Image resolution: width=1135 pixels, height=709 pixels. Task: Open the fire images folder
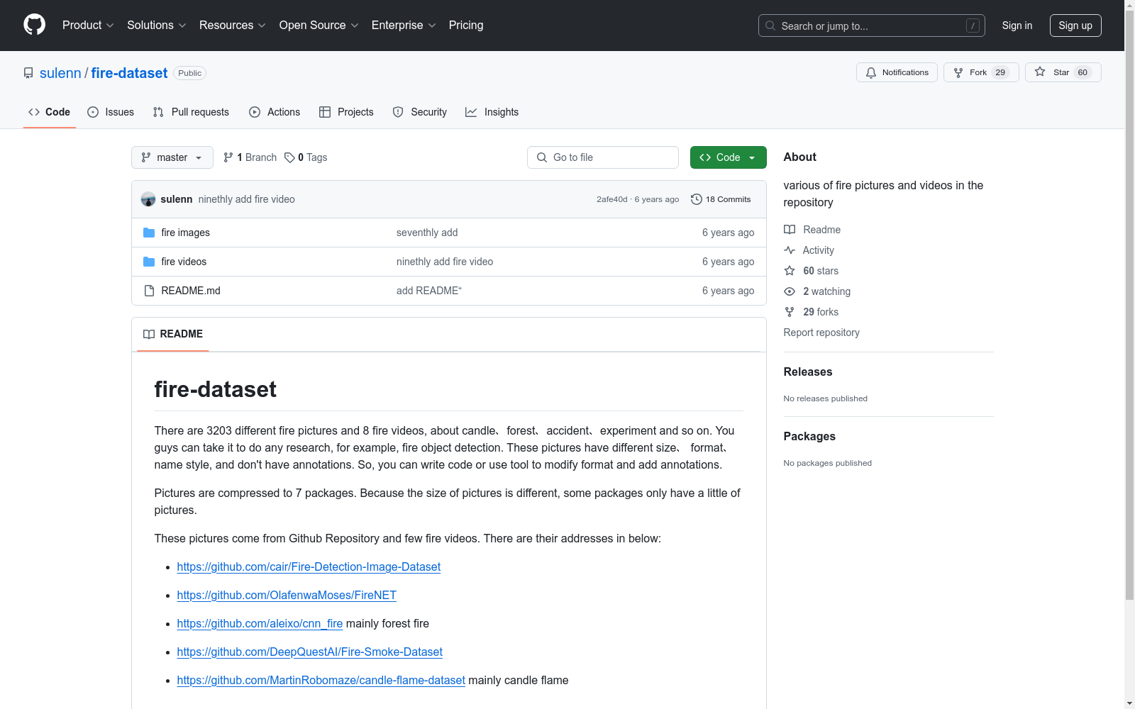pyautogui.click(x=185, y=233)
